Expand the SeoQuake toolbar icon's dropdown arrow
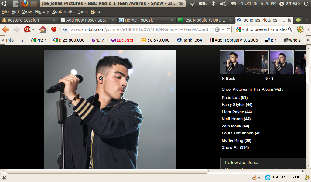The width and height of the screenshot is (311, 182). coord(309,29)
